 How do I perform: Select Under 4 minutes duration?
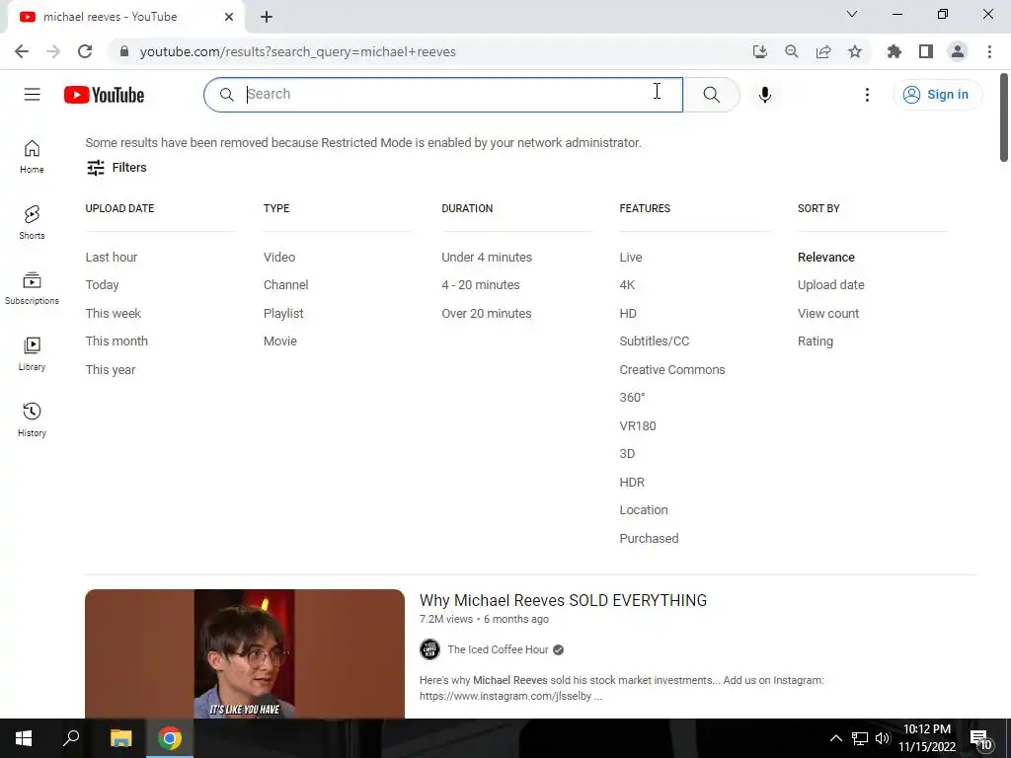(487, 258)
